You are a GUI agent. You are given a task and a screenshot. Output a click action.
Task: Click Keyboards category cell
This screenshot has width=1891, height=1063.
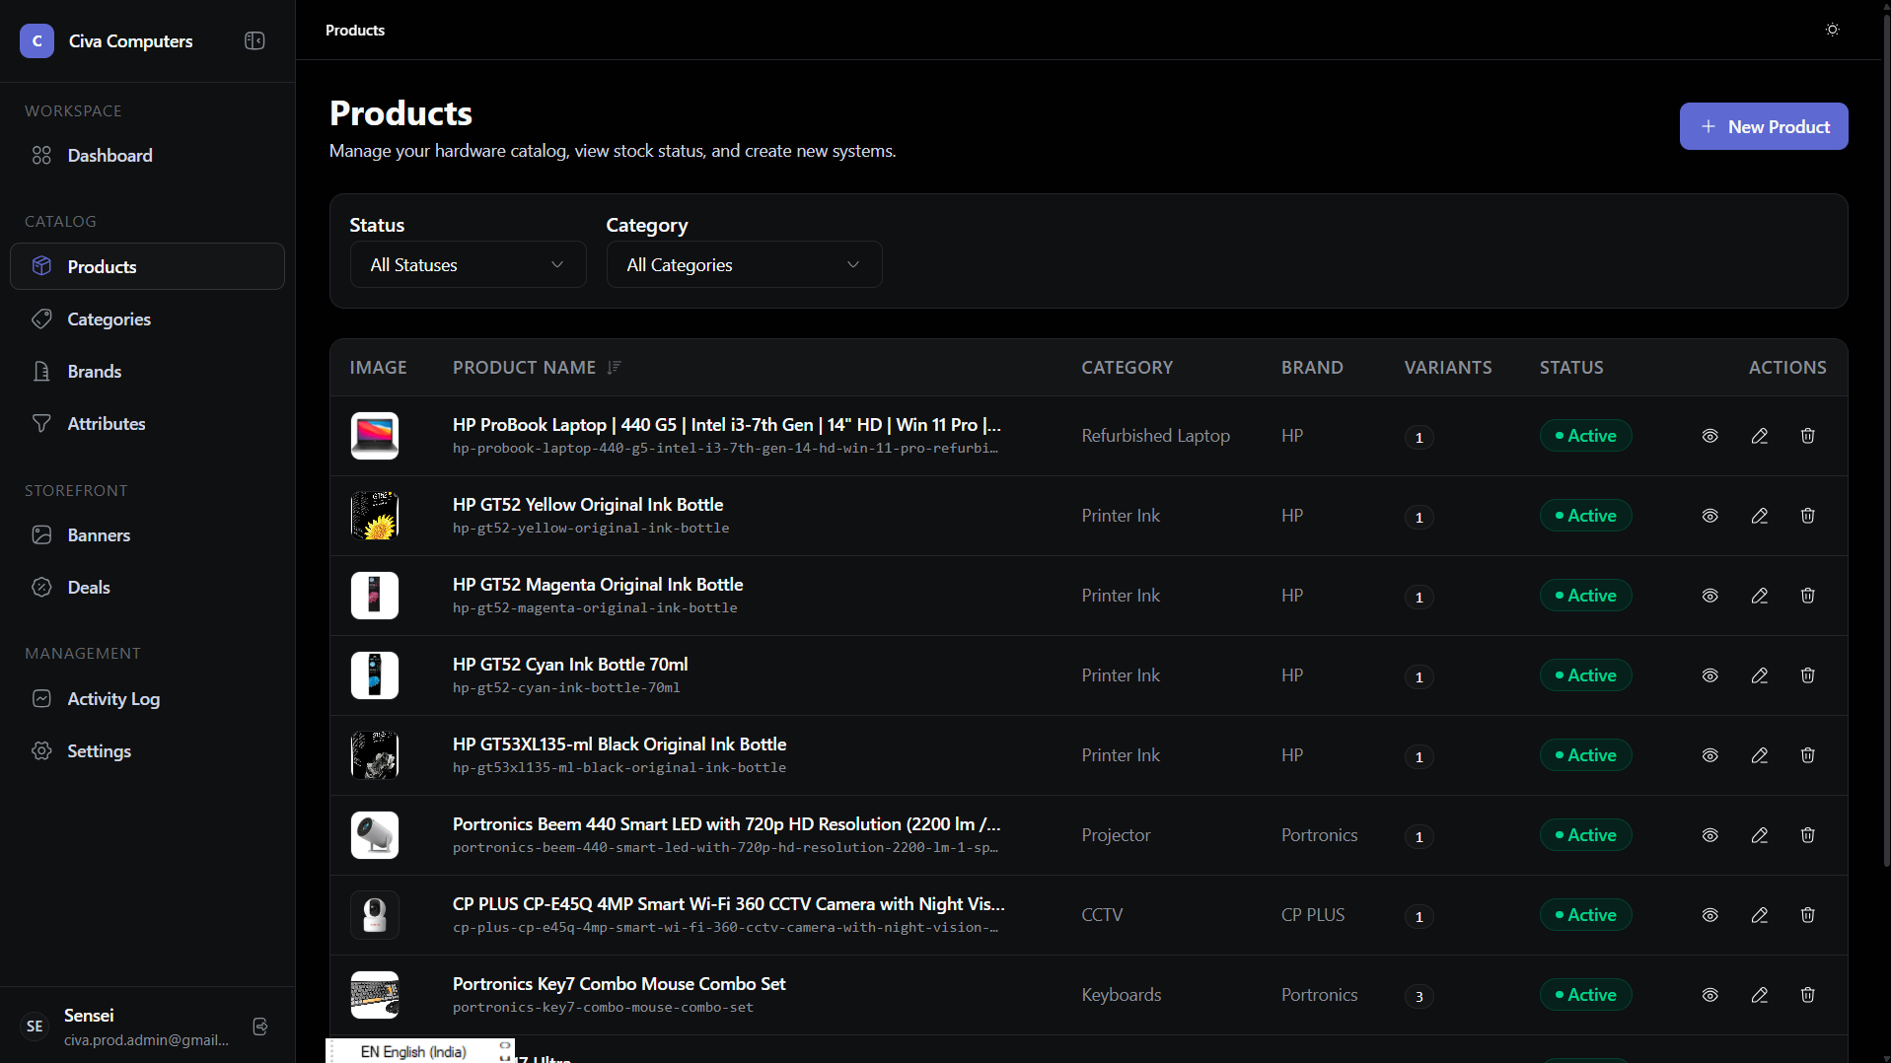point(1121,995)
